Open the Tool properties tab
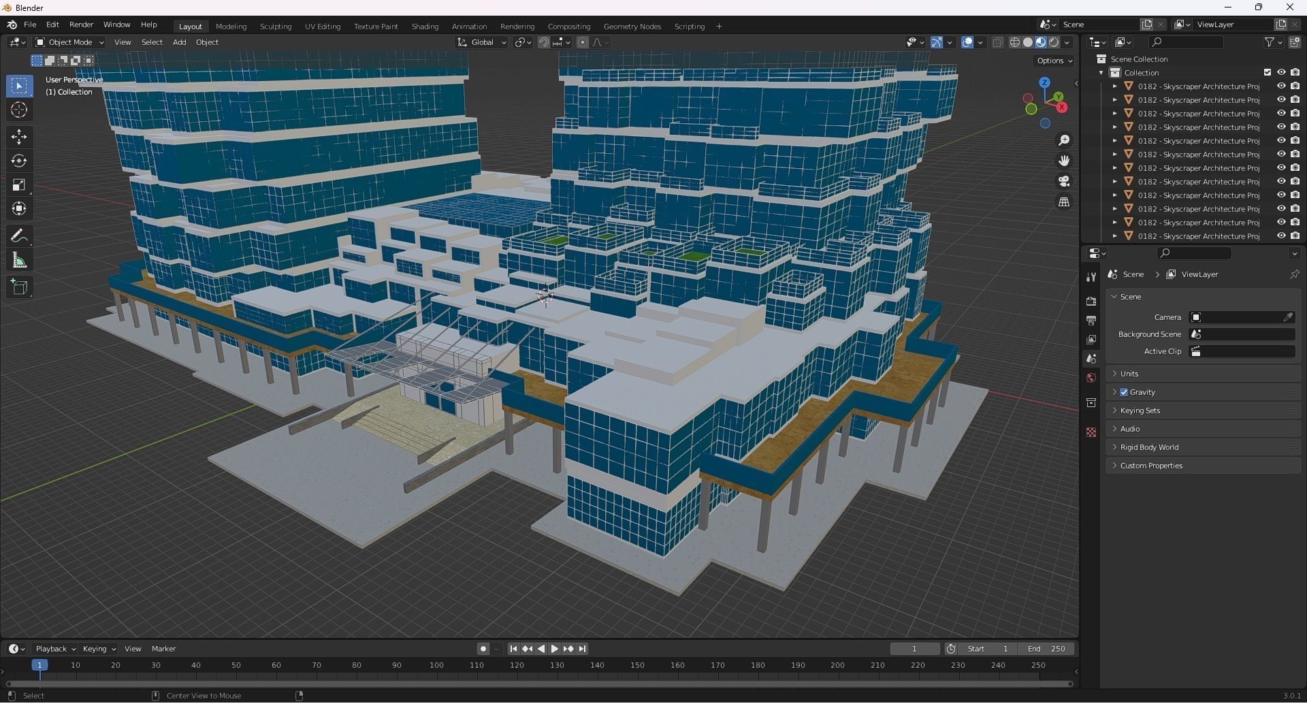This screenshot has height=708, width=1307. pos(1091,276)
